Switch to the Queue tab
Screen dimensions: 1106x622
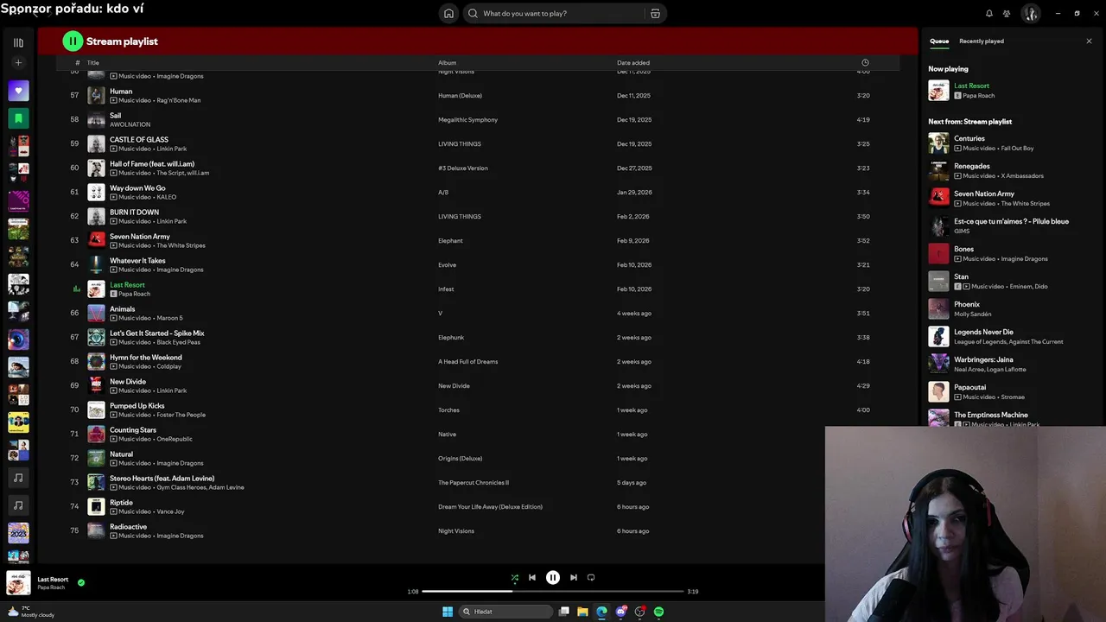[x=939, y=41]
